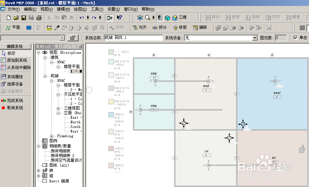Click the 图元数 field
The width and height of the screenshot is (309, 187).
click(281, 38)
